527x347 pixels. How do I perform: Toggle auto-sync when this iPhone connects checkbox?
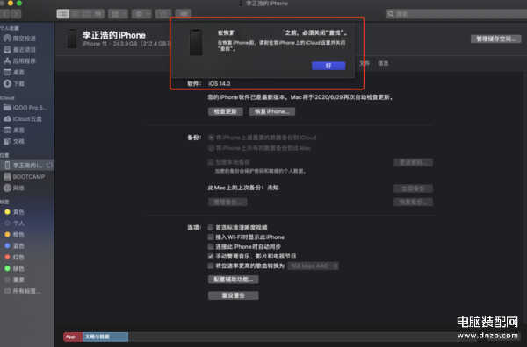point(211,247)
